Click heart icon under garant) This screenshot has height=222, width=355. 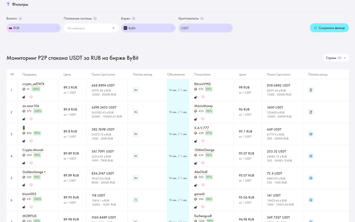(203, 207)
